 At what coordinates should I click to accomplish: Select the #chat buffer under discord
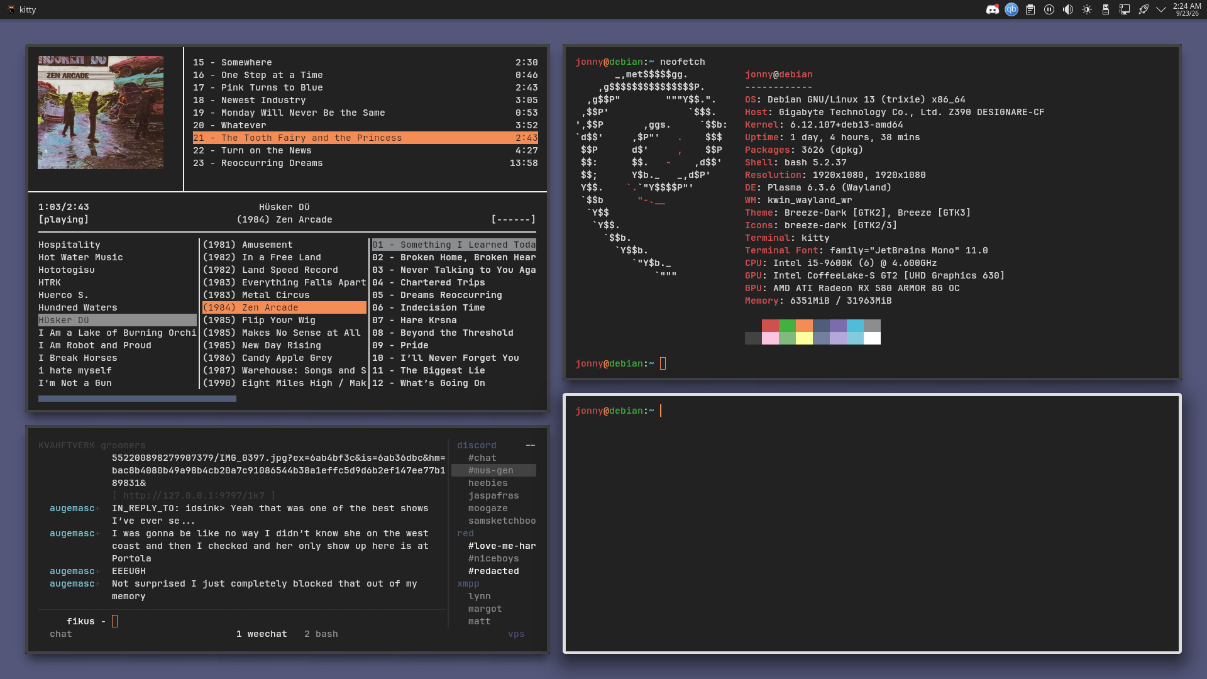[x=482, y=458]
